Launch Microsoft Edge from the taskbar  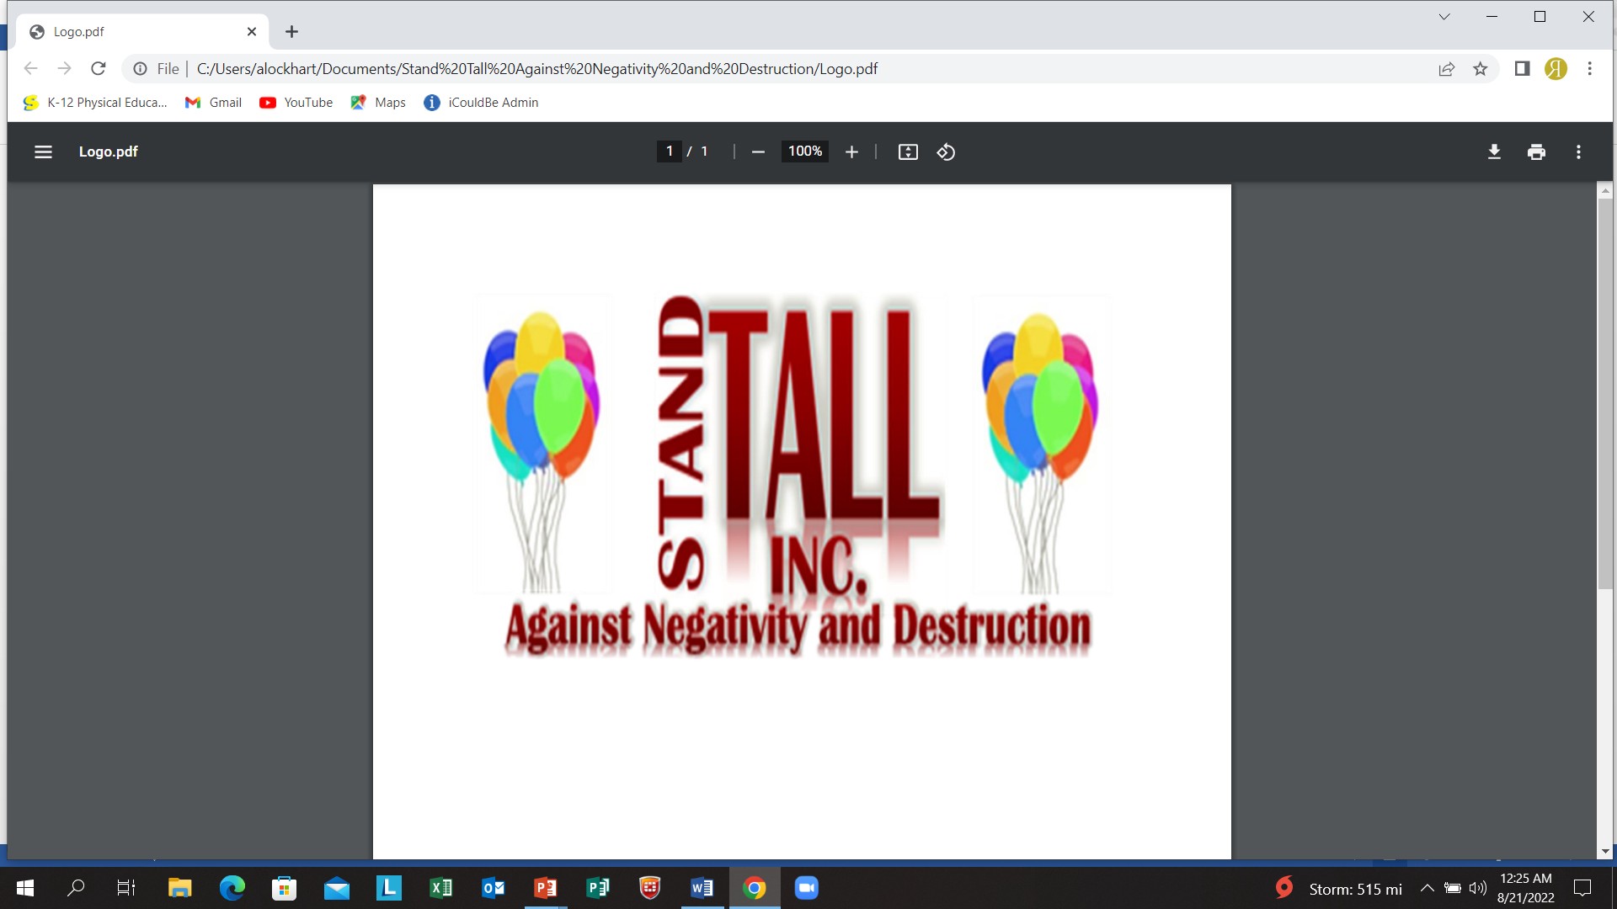pyautogui.click(x=232, y=888)
